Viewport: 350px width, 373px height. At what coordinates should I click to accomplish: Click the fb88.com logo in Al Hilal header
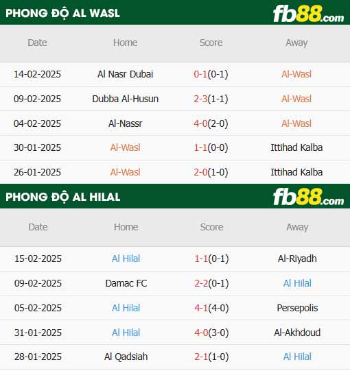(308, 197)
